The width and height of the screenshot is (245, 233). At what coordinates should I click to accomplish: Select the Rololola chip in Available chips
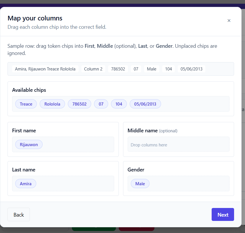tap(52, 104)
